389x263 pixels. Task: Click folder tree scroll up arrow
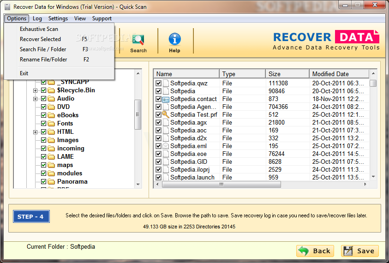coord(138,73)
